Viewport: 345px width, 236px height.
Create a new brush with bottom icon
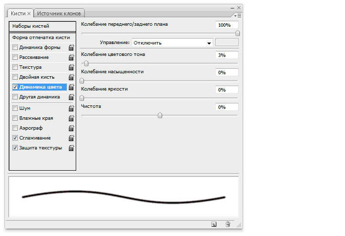pos(213,224)
